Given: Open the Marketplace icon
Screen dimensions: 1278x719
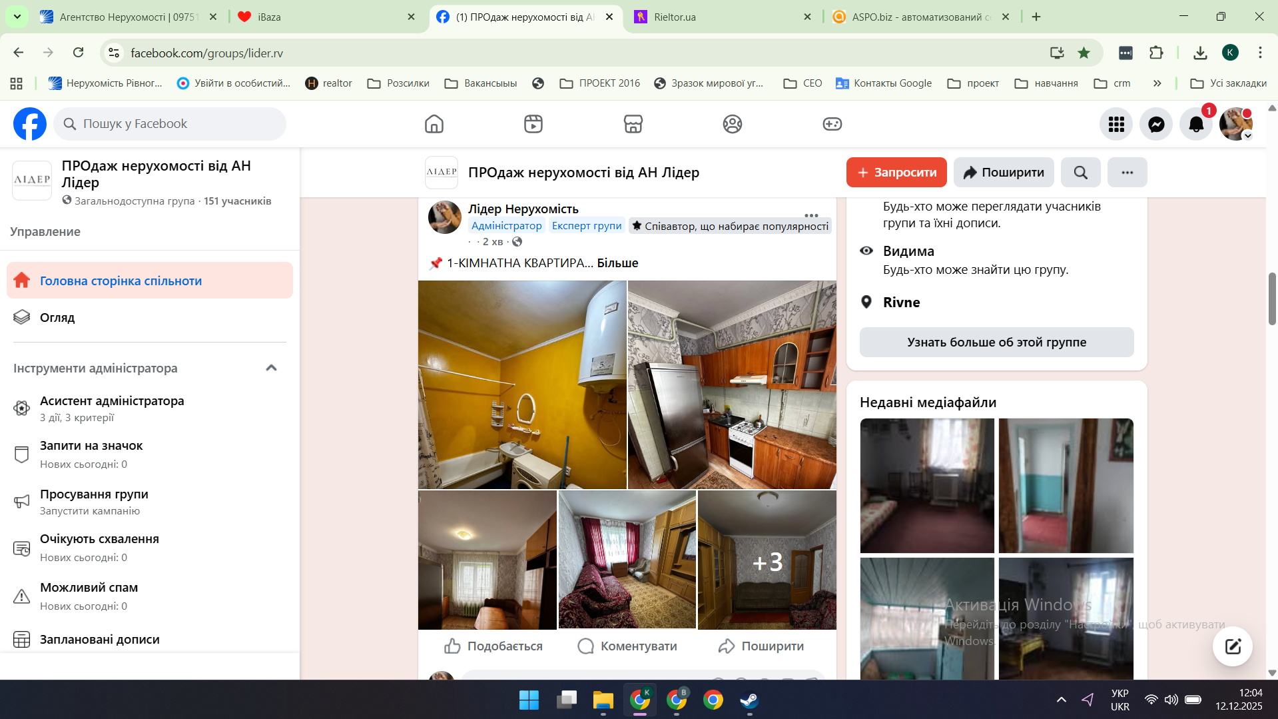Looking at the screenshot, I should [633, 124].
